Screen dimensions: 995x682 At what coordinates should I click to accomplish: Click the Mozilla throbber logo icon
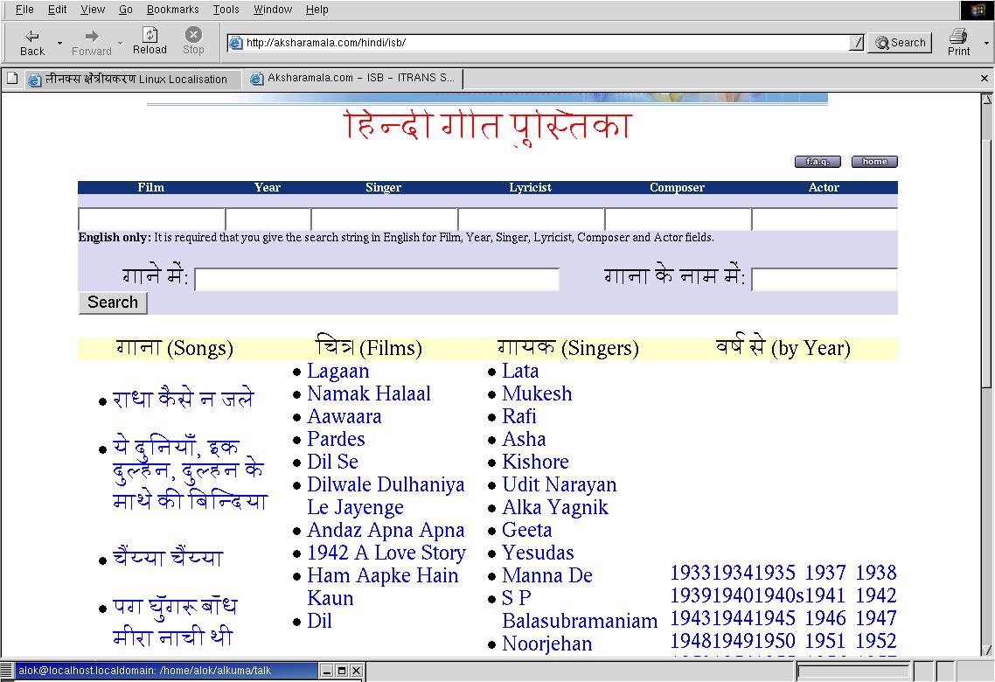[978, 10]
